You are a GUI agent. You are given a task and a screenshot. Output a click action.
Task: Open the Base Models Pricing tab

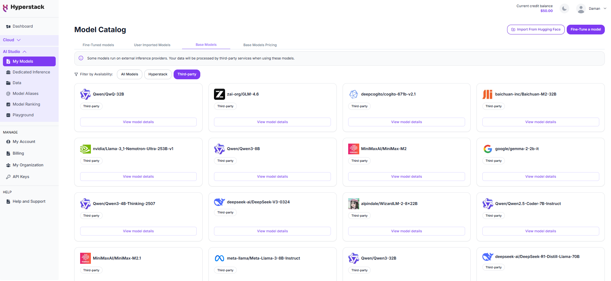(260, 45)
